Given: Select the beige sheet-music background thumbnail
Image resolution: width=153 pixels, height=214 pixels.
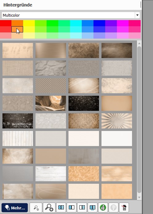Looking at the screenshot, I should tap(18, 51).
